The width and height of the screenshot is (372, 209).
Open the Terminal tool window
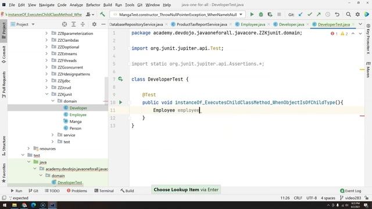[x=104, y=190]
